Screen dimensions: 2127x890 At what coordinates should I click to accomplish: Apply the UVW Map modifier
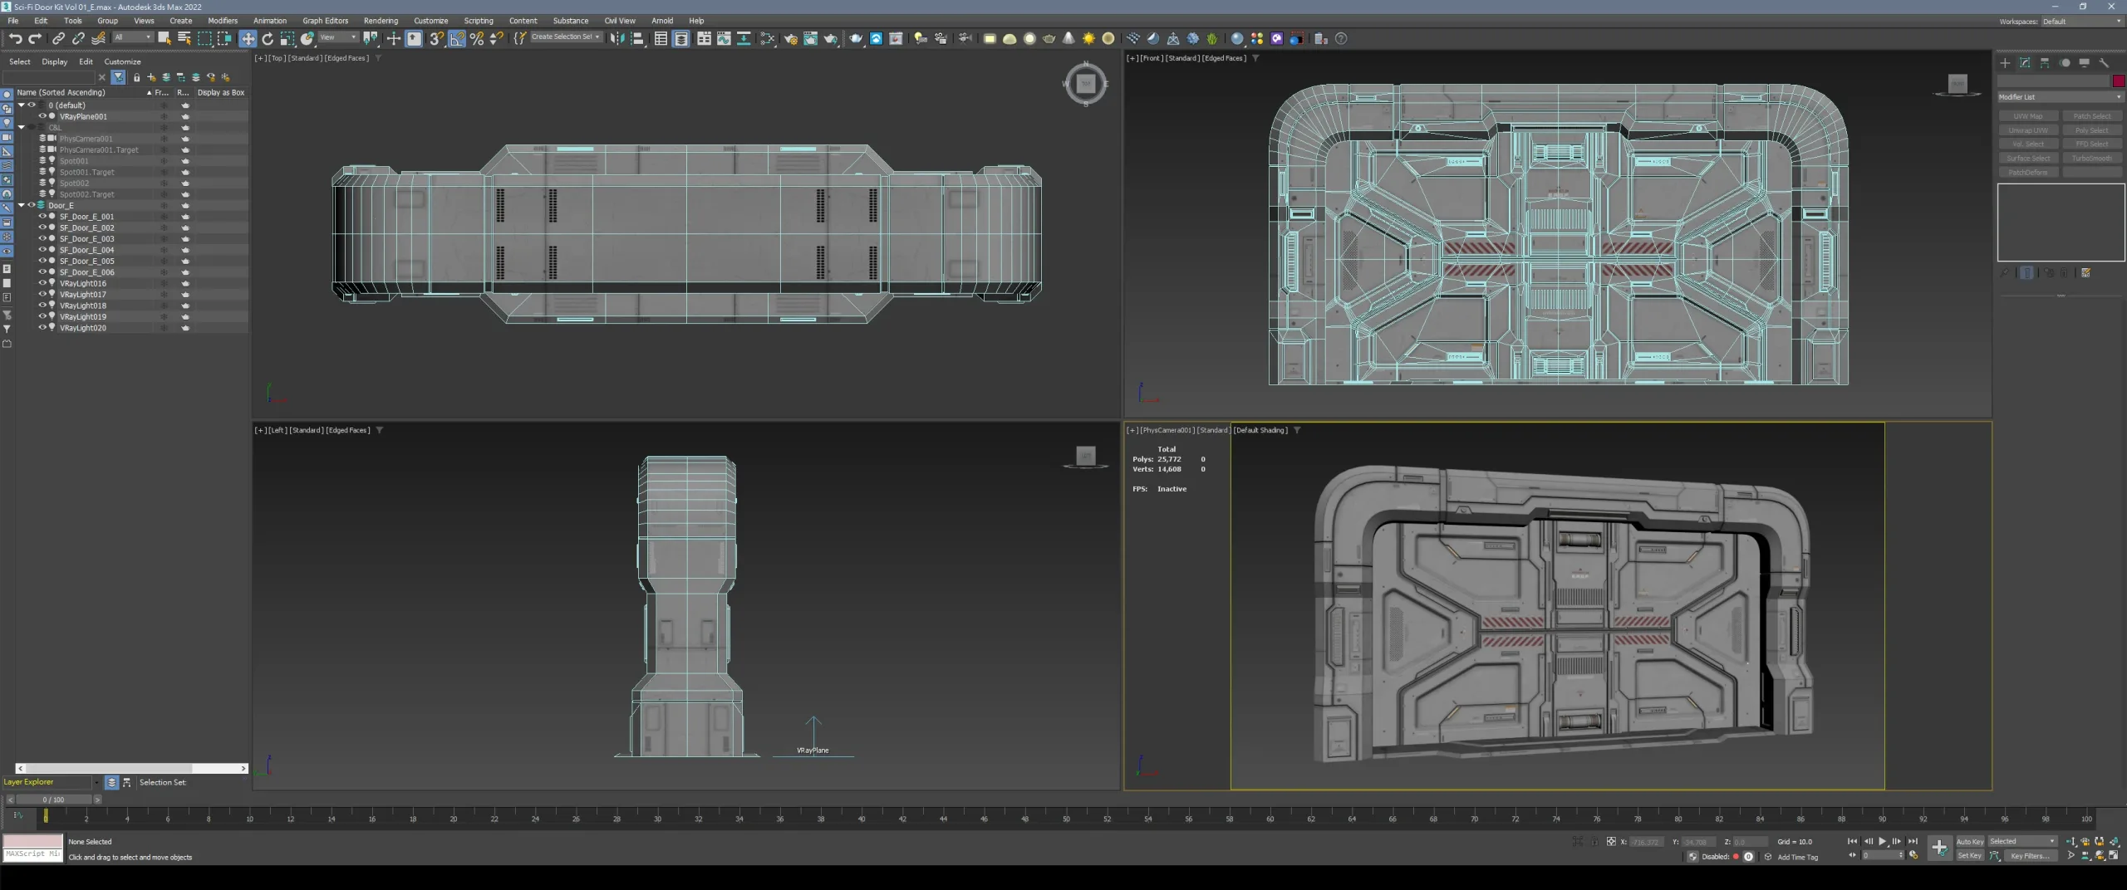2028,116
